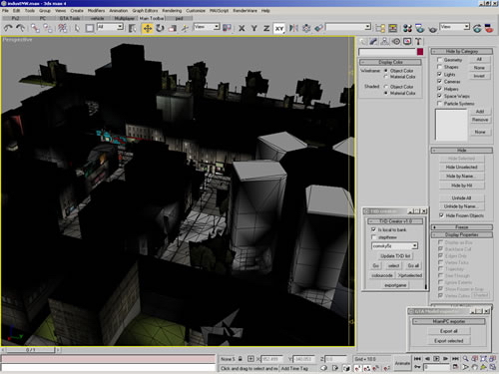
Task: Pick the rectangular selection region icon
Action: point(90,28)
